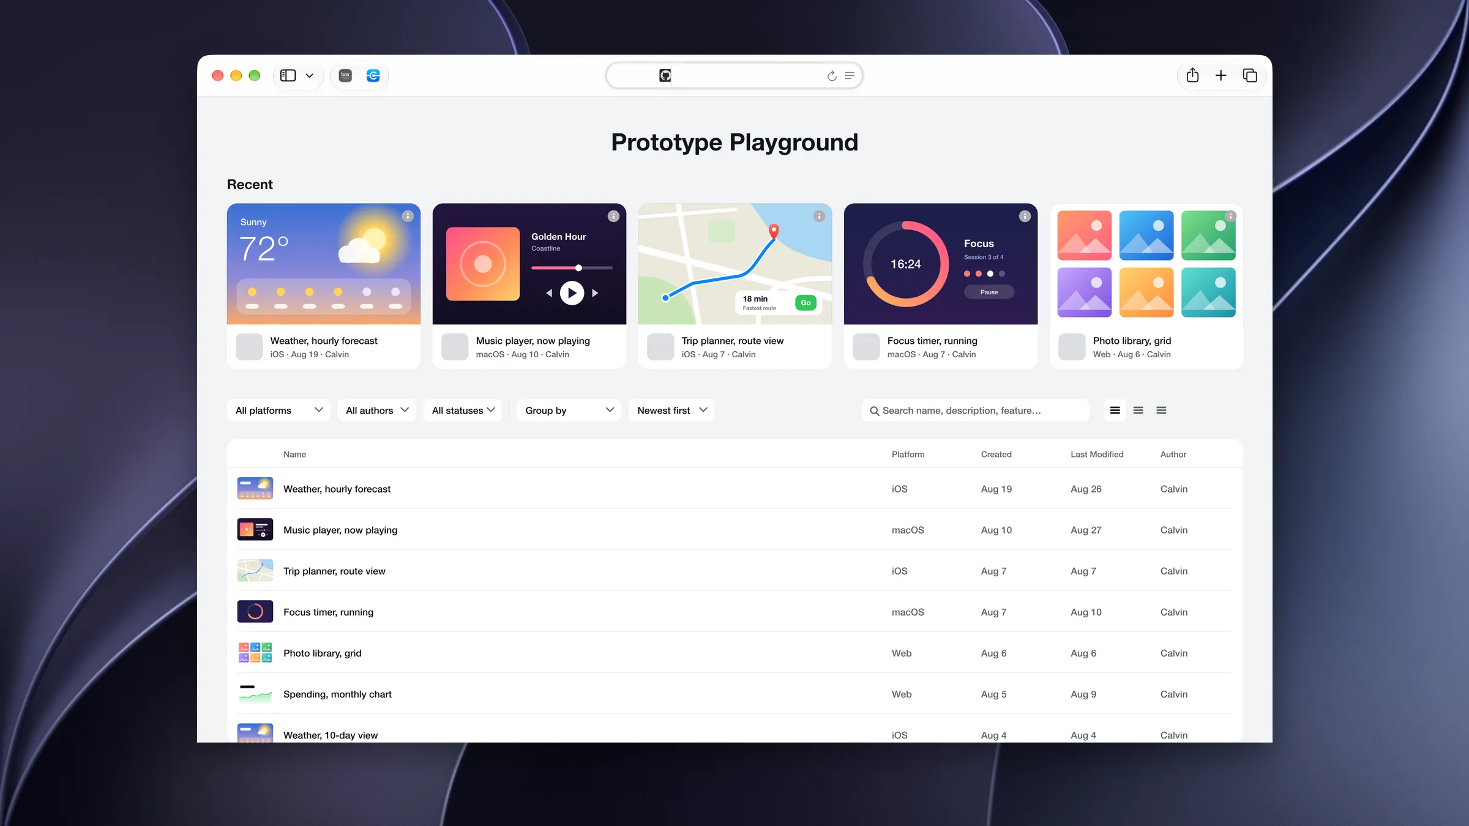
Task: Click the red photo tile in Photo library preview
Action: coord(1084,236)
